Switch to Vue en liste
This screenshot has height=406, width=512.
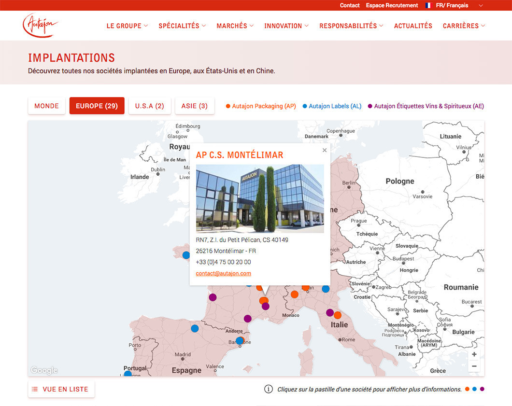coord(61,389)
